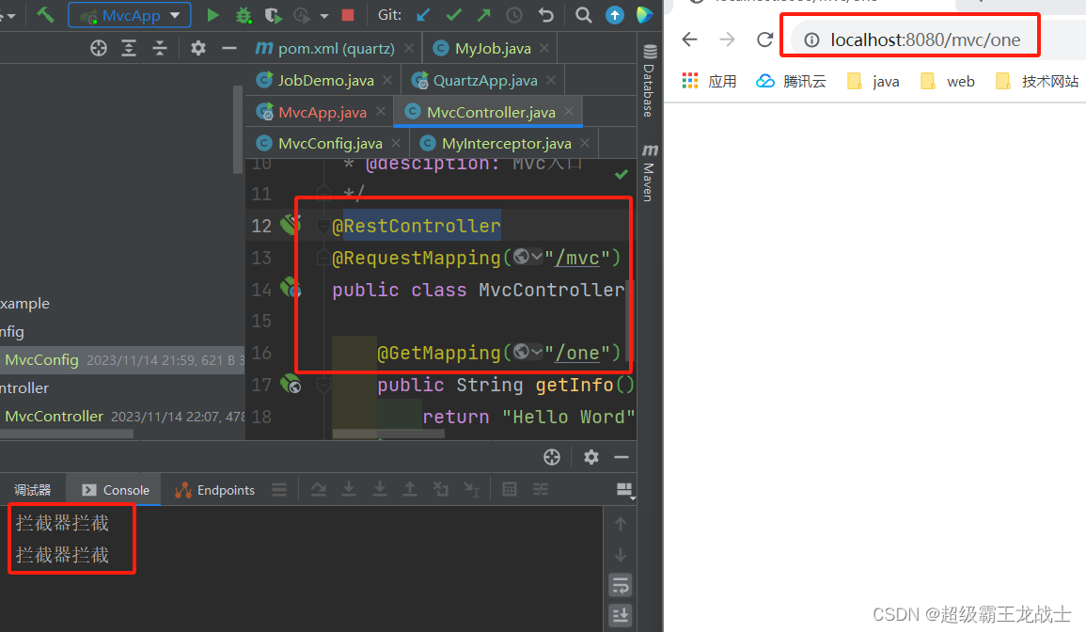Screen dimensions: 1086x632
Task: Select opened file target icon in project panel
Action: point(99,48)
